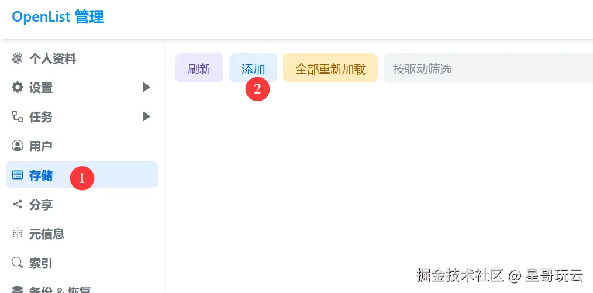
Task: Expand the 任务 submenu arrow
Action: point(146,116)
